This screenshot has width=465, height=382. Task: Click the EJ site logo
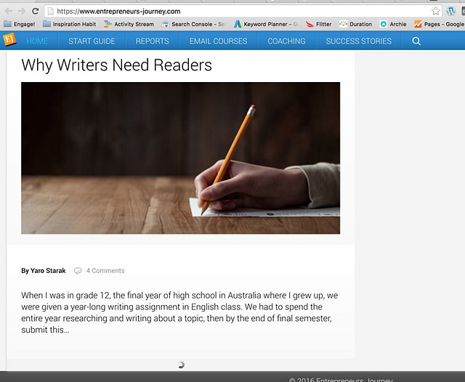pyautogui.click(x=9, y=40)
